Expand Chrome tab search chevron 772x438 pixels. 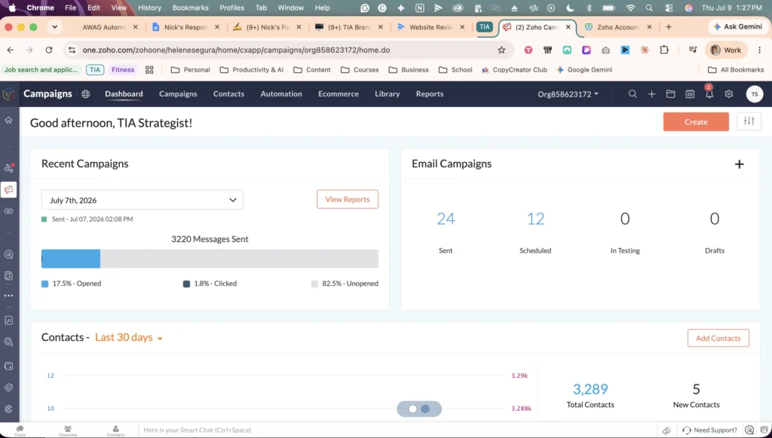click(54, 27)
